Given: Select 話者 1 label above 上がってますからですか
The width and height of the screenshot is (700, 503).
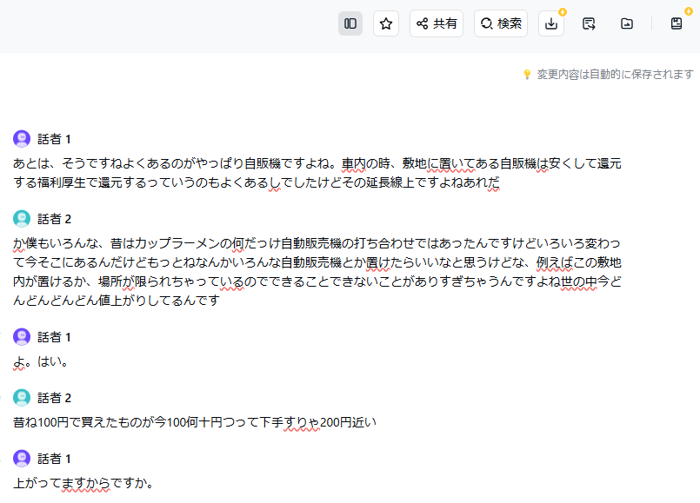Looking at the screenshot, I should tap(54, 459).
